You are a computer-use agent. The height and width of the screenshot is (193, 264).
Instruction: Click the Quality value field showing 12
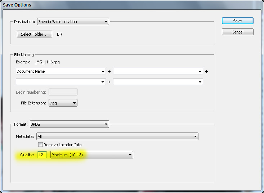click(42, 155)
